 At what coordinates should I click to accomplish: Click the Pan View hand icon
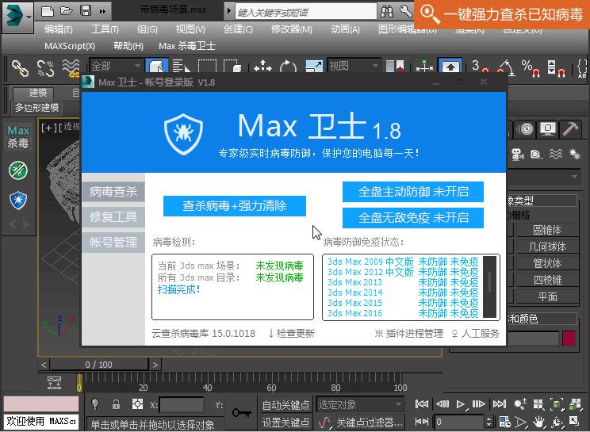pos(538,422)
